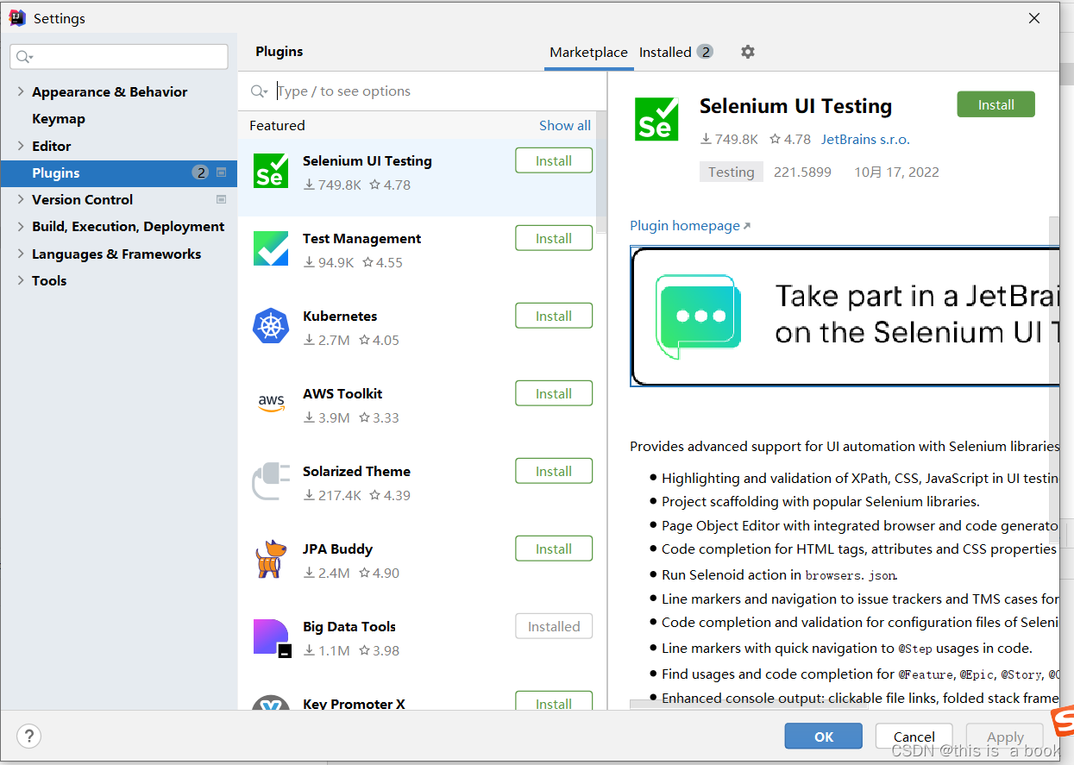Click the version number 221.5899

(802, 172)
